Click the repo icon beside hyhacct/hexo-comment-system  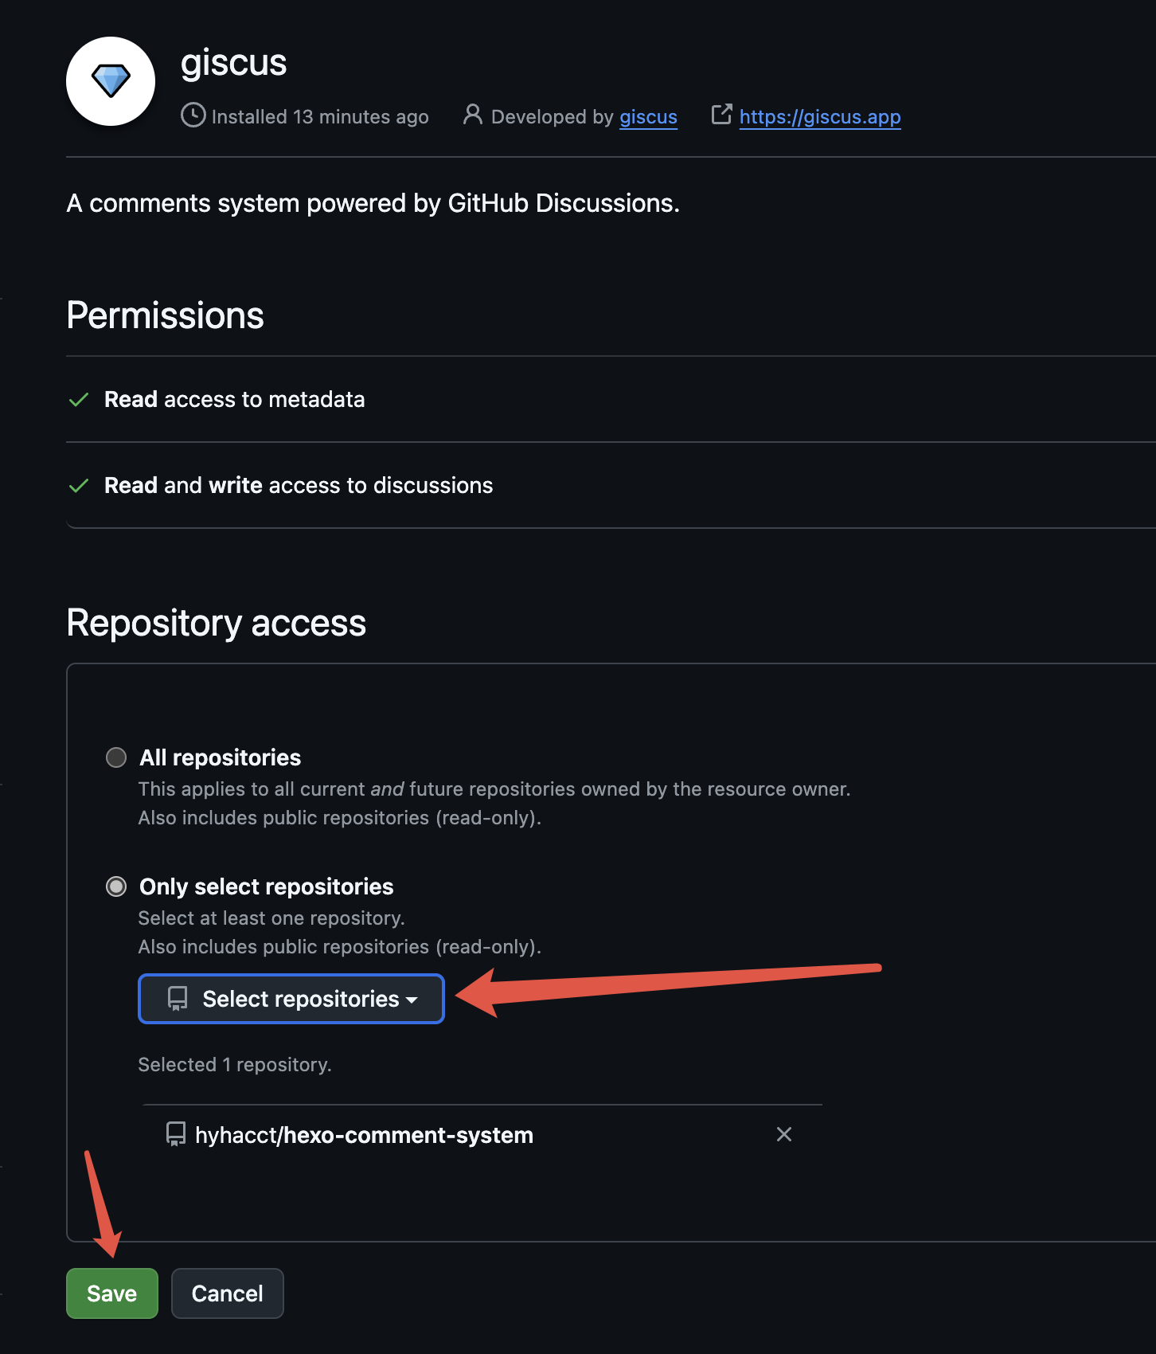[x=176, y=1134]
